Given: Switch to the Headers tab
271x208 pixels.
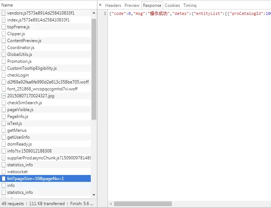Looking at the screenshot, I should point(113,5).
